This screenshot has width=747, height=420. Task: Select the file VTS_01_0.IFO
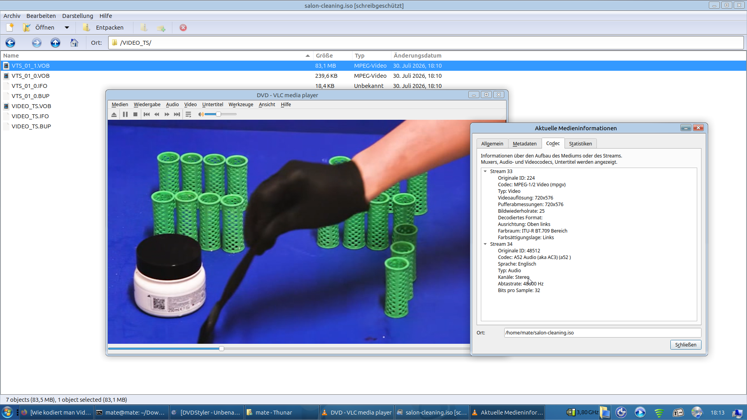[29, 86]
